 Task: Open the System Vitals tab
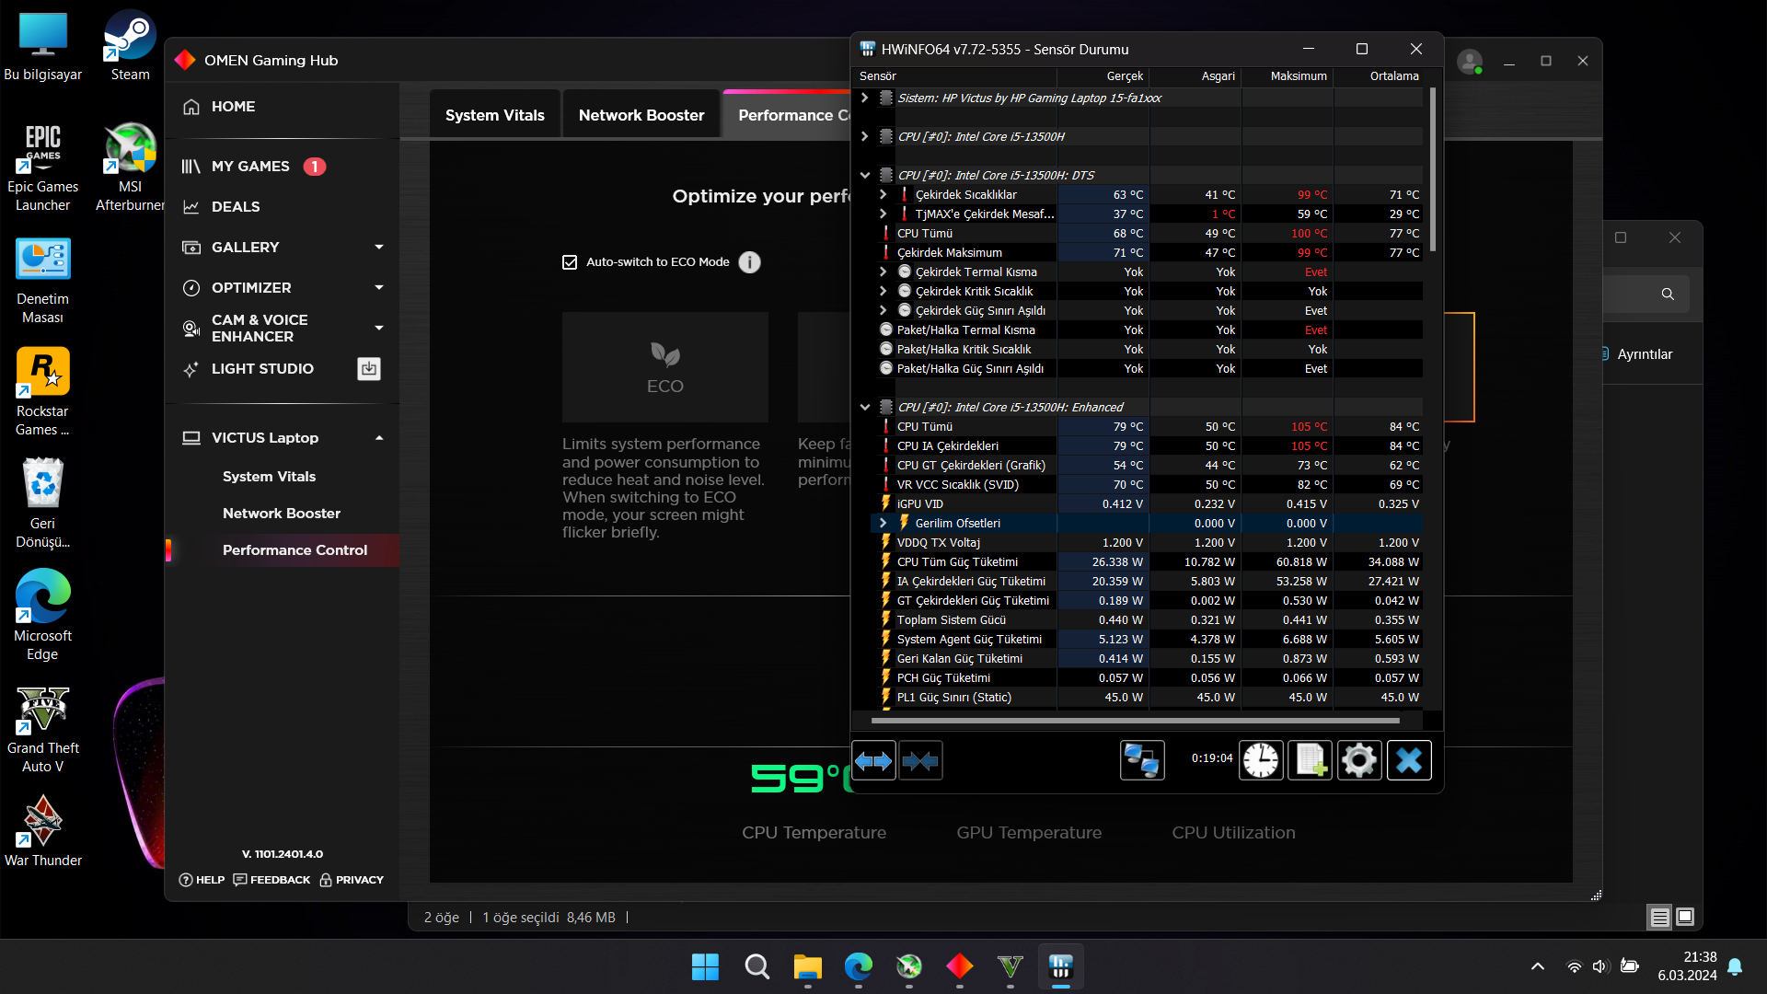(x=494, y=115)
